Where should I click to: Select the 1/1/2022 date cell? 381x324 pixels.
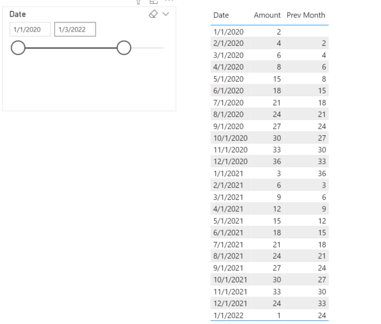pos(228,315)
